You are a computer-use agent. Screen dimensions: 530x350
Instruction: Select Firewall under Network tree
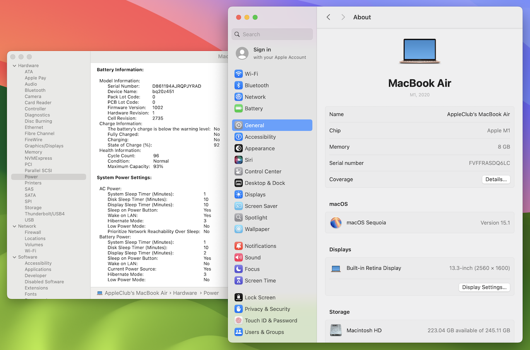point(33,233)
